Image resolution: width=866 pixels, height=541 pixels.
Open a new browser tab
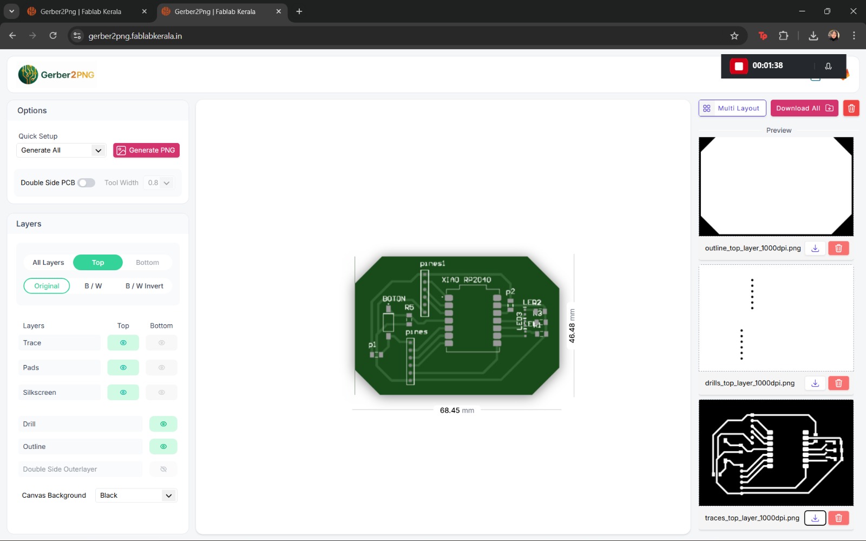tap(299, 11)
